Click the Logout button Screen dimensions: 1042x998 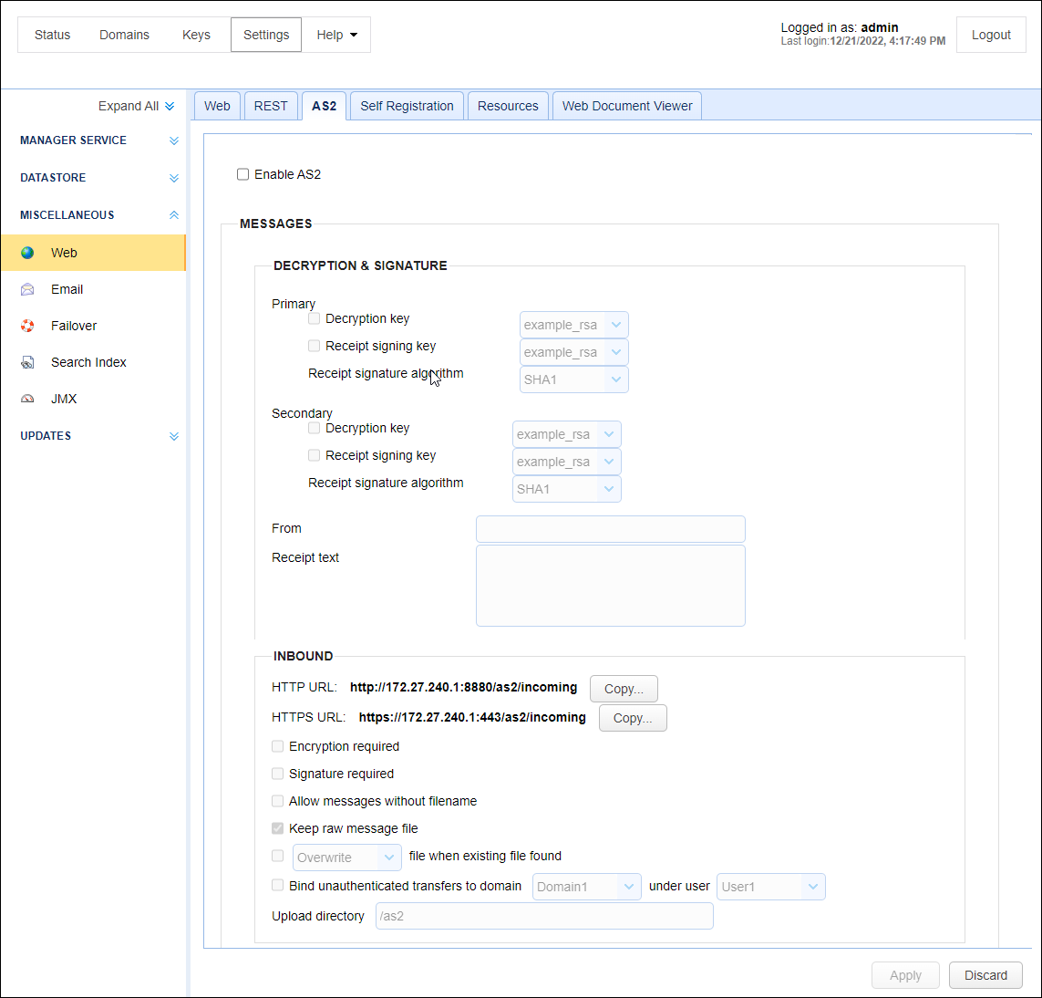[991, 35]
